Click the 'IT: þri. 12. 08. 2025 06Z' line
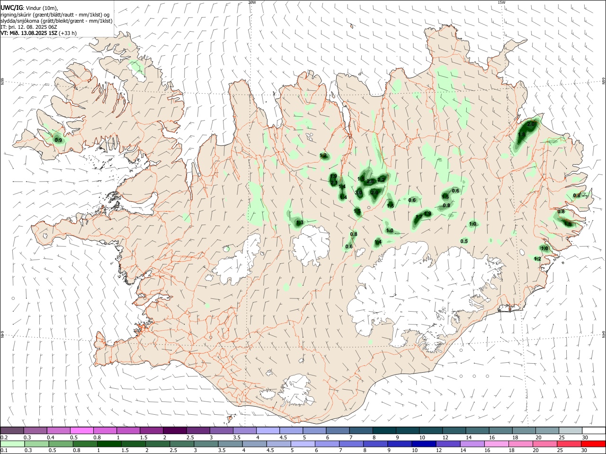The height and width of the screenshot is (454, 606). click(29, 27)
